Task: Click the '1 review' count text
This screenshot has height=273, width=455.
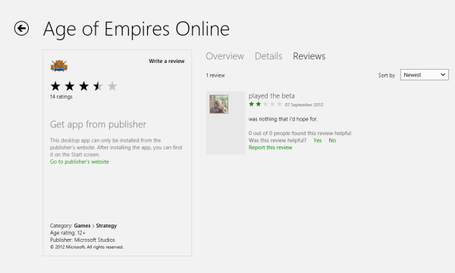Action: click(x=215, y=75)
